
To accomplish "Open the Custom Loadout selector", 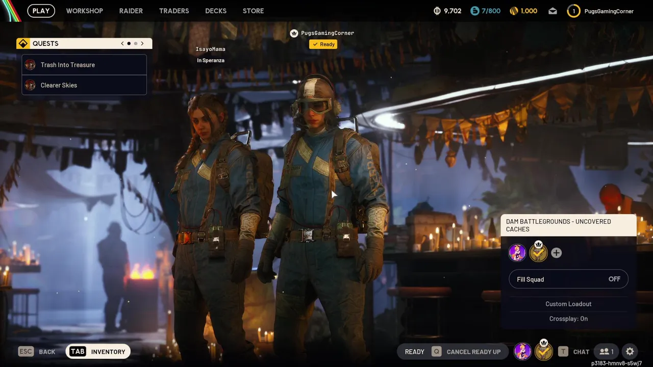I will pyautogui.click(x=568, y=304).
